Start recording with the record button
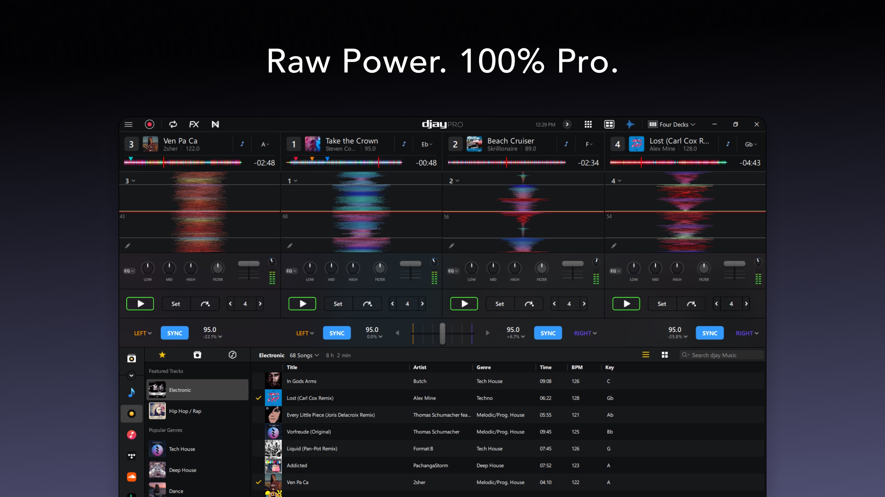885x497 pixels. tap(149, 124)
